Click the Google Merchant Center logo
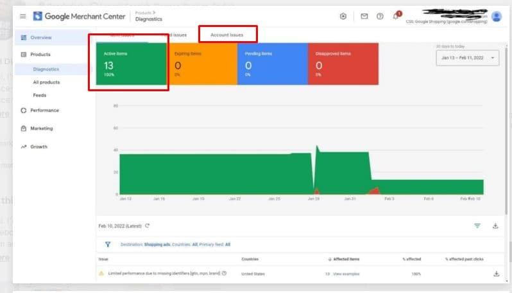The height and width of the screenshot is (293, 512). click(79, 16)
